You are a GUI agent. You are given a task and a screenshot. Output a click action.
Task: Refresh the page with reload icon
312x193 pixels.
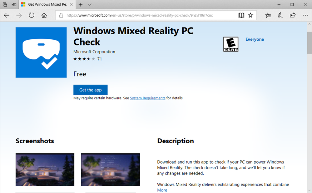(x=32, y=15)
